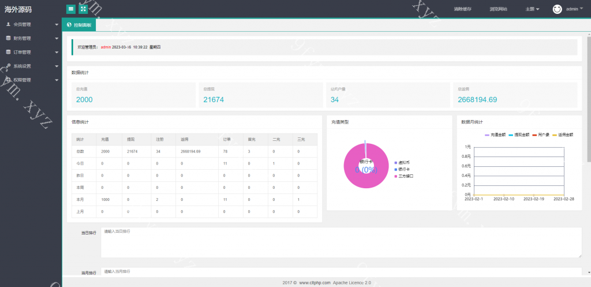Click the 订单管理 database icon
This screenshot has width=591, height=287.
click(x=8, y=52)
